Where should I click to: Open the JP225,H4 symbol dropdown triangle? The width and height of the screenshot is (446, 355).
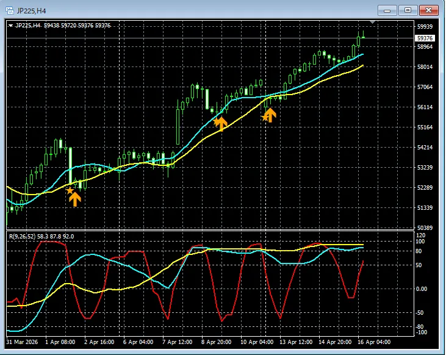coord(11,26)
